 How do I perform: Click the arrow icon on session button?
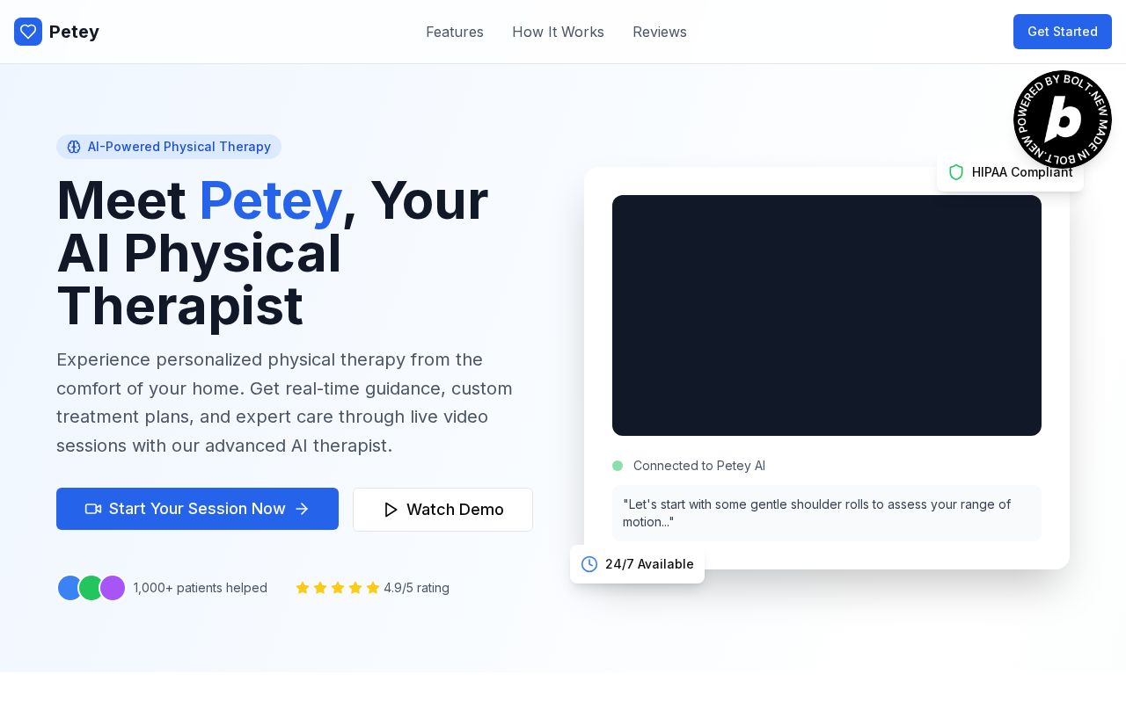tap(302, 509)
